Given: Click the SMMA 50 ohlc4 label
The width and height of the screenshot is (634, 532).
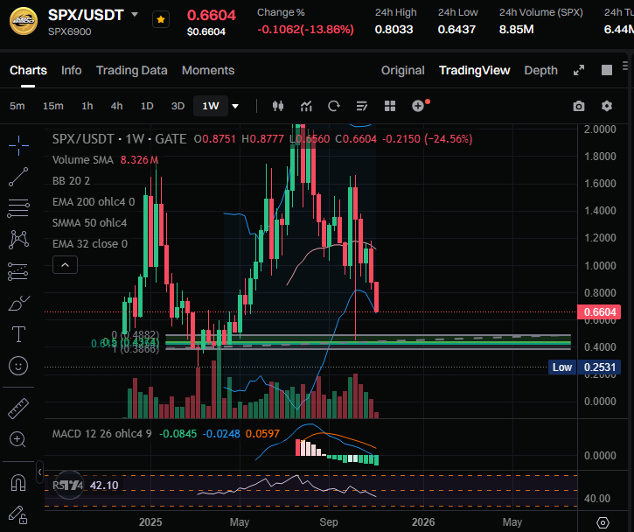Looking at the screenshot, I should (89, 223).
